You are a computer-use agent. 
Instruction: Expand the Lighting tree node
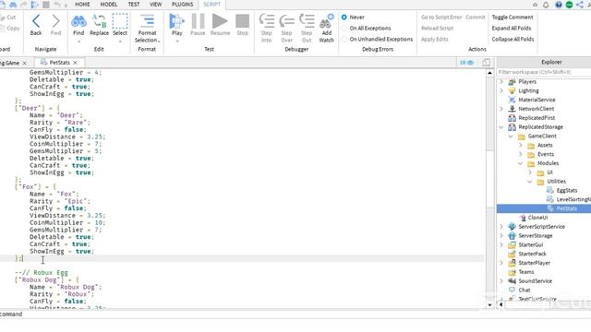pyautogui.click(x=501, y=90)
